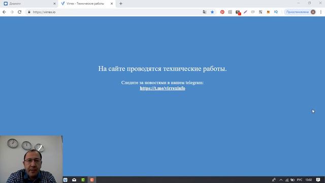This screenshot has width=325, height=183.
Task: Switch the РУС input language
Action: point(300,180)
